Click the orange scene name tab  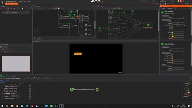click(12, 4)
